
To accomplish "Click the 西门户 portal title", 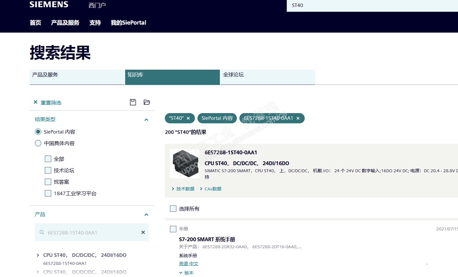I will click(x=97, y=5).
